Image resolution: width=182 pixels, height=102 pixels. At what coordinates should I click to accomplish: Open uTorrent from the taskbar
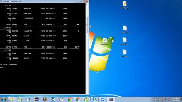click(x=86, y=99)
